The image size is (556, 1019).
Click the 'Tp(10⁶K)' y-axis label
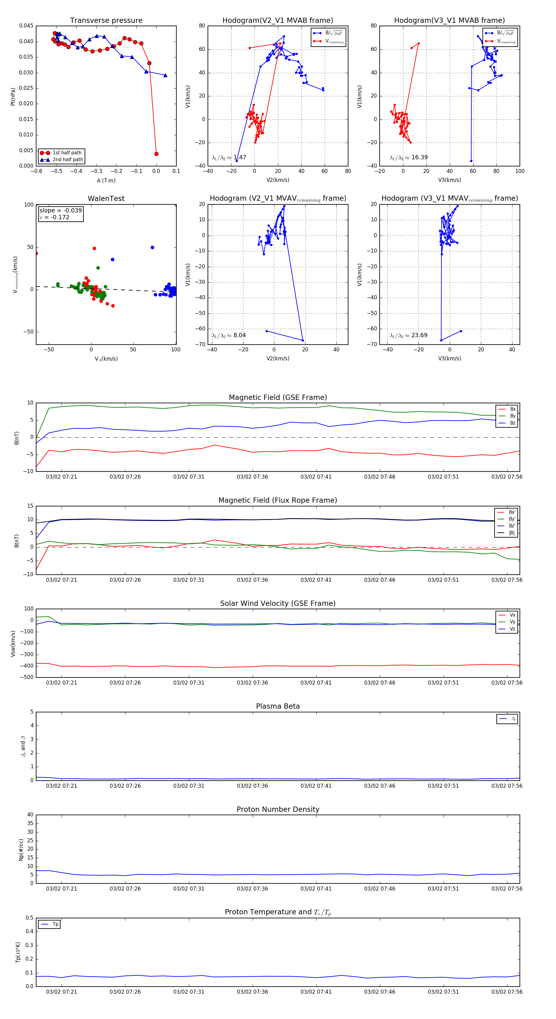click(x=18, y=952)
